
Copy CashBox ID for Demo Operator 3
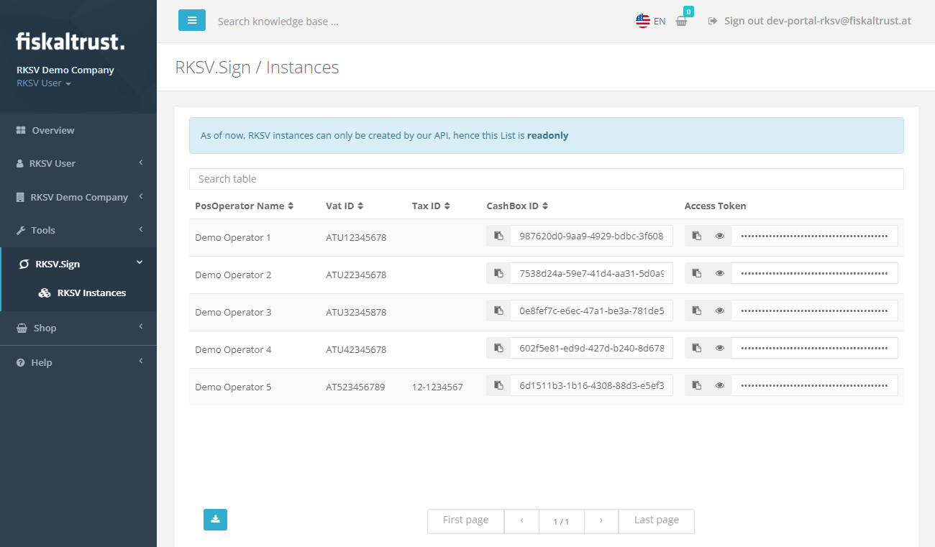point(498,311)
